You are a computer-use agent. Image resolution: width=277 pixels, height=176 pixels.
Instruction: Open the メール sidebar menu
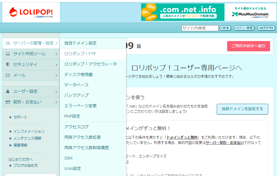click(x=31, y=75)
